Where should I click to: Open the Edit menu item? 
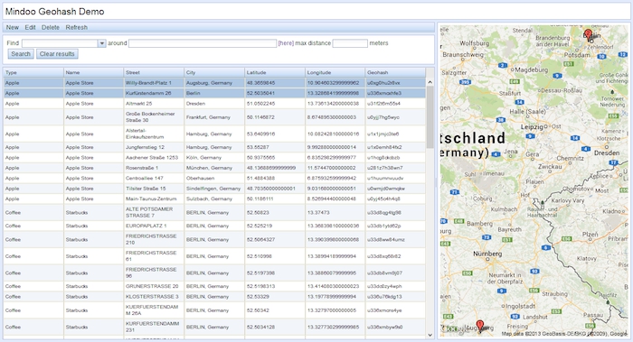click(x=30, y=27)
